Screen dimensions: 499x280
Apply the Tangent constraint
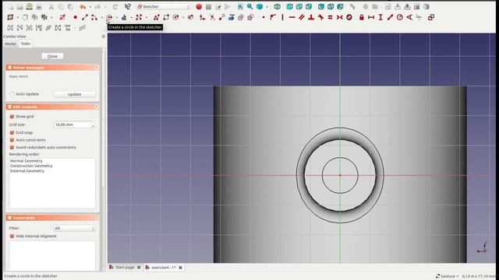point(320,17)
